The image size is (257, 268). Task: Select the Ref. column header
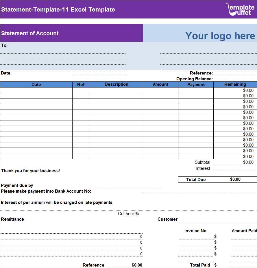[x=81, y=84]
